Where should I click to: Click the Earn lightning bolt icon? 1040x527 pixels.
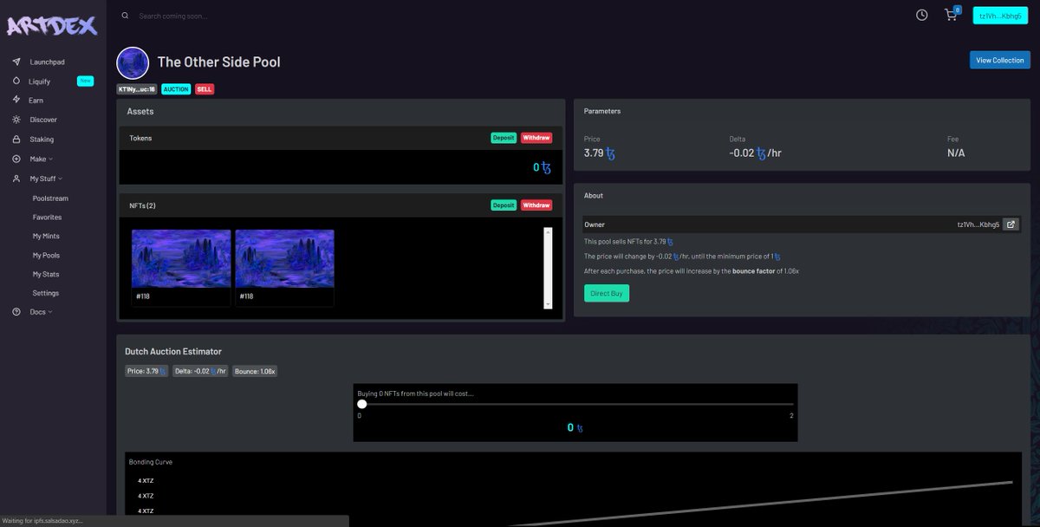coord(16,101)
